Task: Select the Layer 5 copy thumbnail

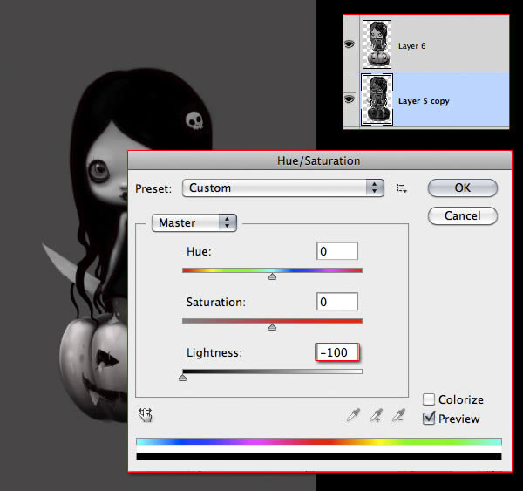Action: pos(377,99)
